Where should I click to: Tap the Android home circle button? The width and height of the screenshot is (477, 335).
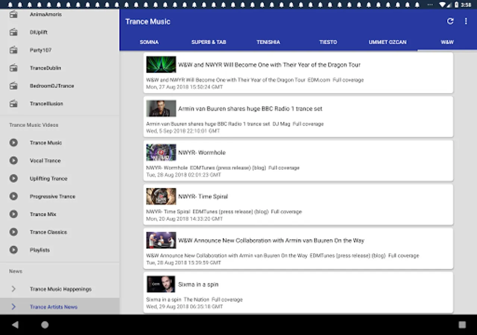(x=45, y=325)
